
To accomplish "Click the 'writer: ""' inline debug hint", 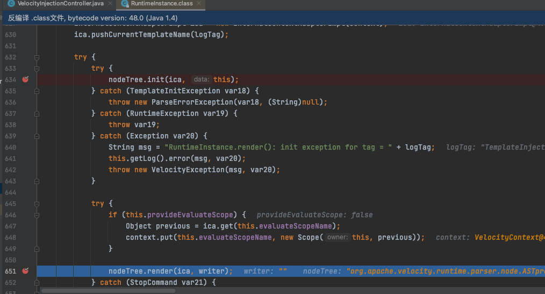I will point(265,271).
